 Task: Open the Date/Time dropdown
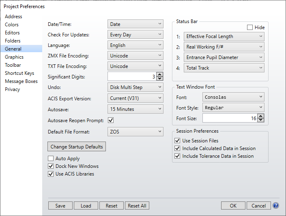pos(135,24)
